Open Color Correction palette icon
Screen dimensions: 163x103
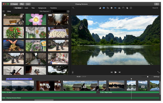[104, 8]
